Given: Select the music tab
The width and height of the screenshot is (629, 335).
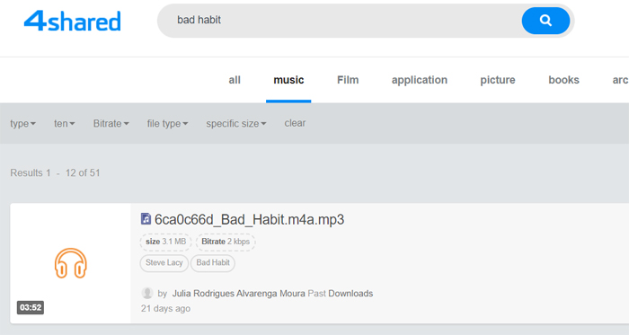Looking at the screenshot, I should coord(288,80).
